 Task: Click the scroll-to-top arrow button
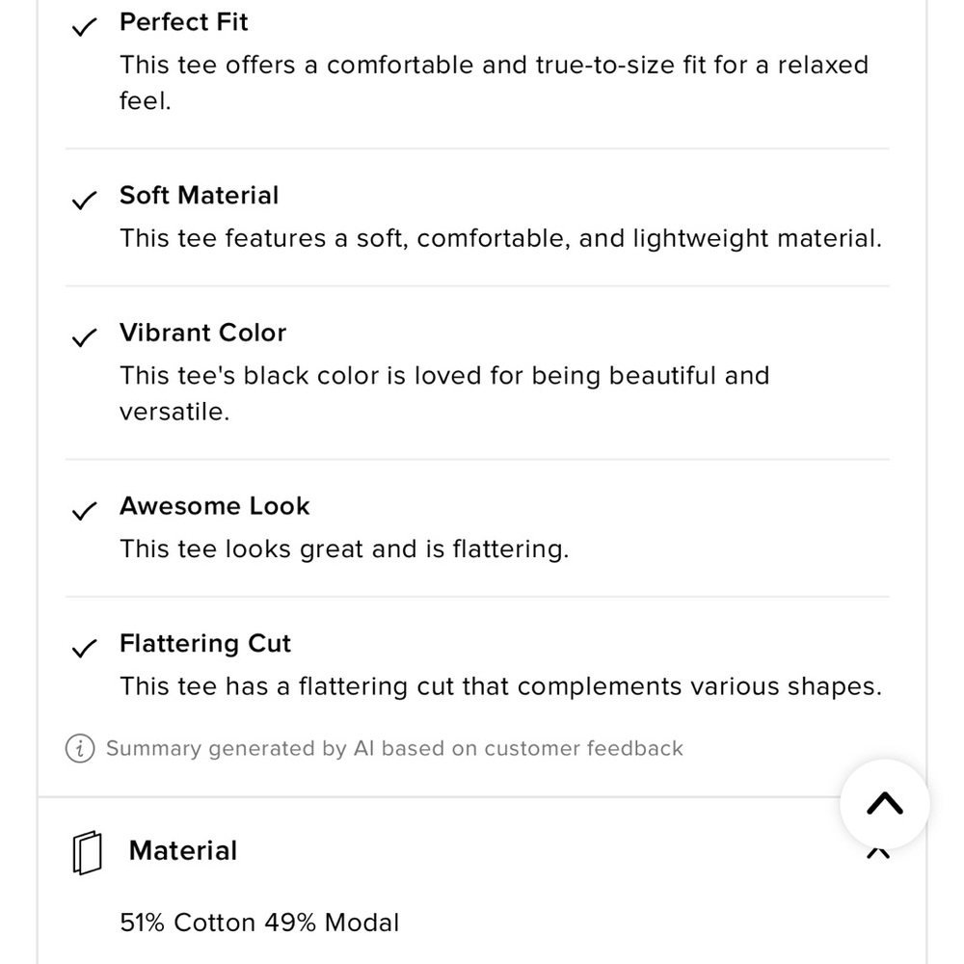[x=884, y=804]
